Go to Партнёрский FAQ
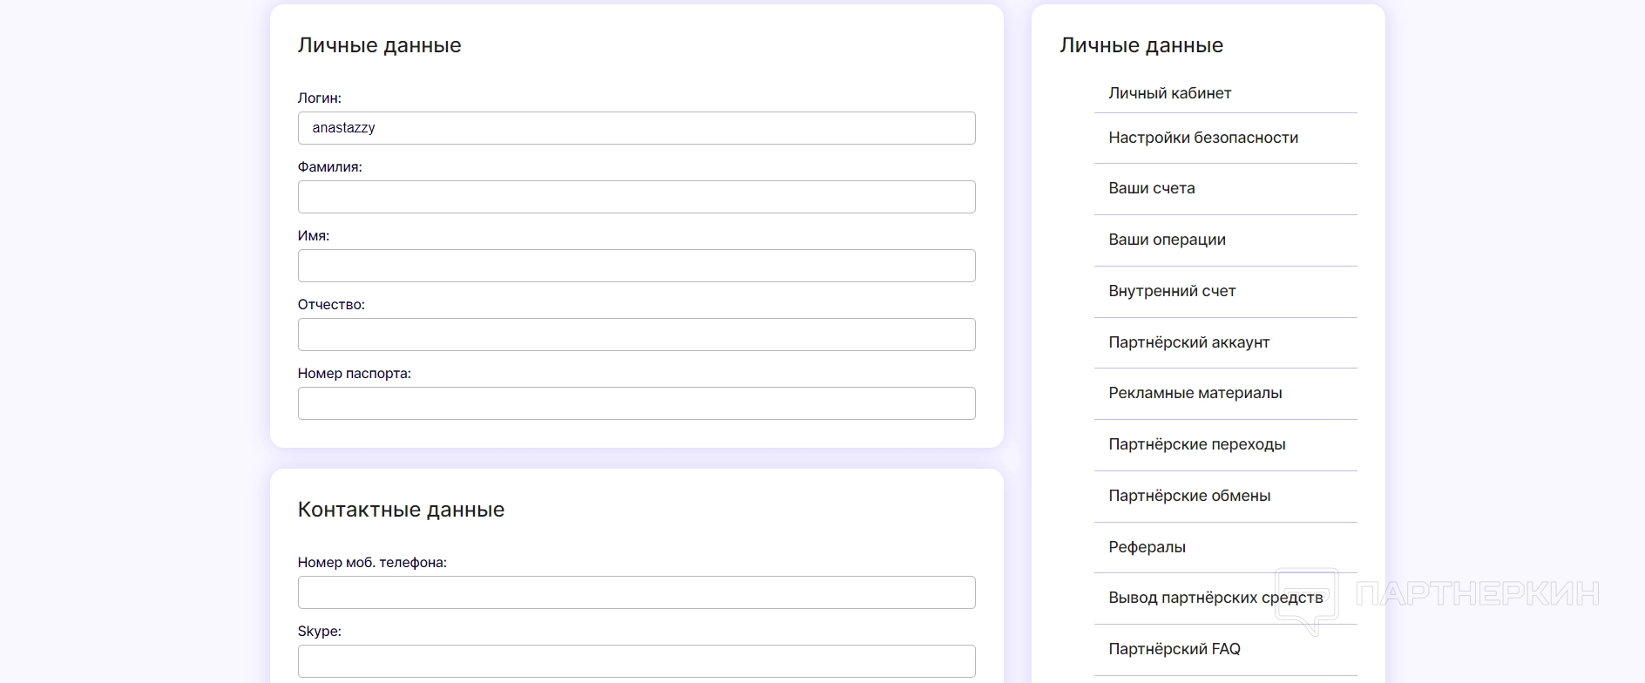The image size is (1645, 683). tap(1174, 649)
